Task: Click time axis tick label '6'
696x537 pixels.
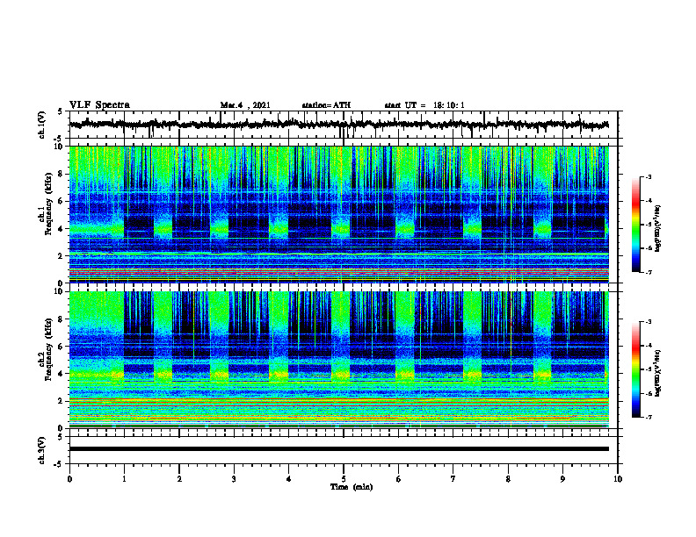Action: click(x=399, y=479)
